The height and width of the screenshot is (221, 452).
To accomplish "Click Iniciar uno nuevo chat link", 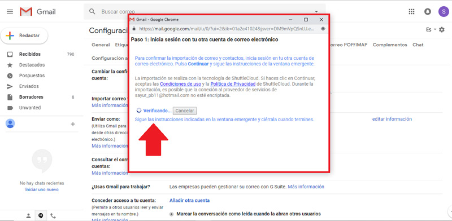I will click(42, 190).
